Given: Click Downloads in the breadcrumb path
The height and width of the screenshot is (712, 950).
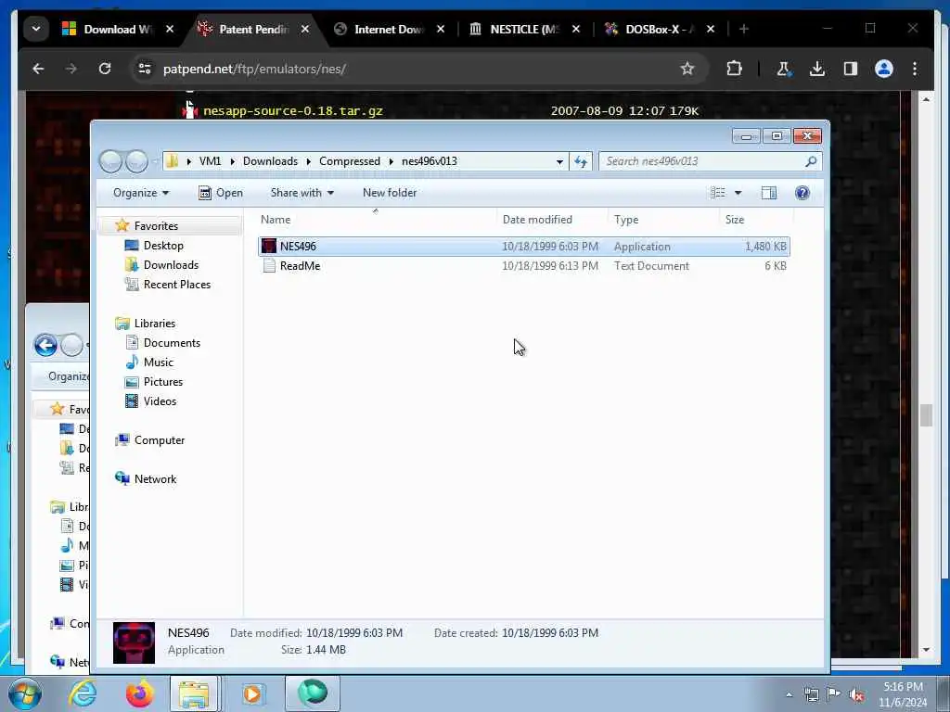Looking at the screenshot, I should point(270,161).
